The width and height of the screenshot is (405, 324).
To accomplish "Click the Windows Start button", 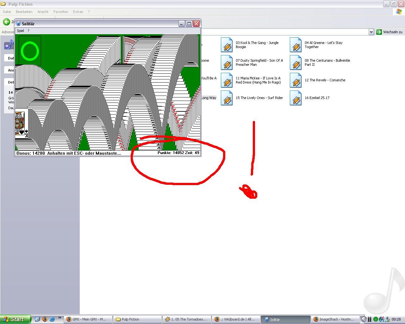I will (16, 319).
